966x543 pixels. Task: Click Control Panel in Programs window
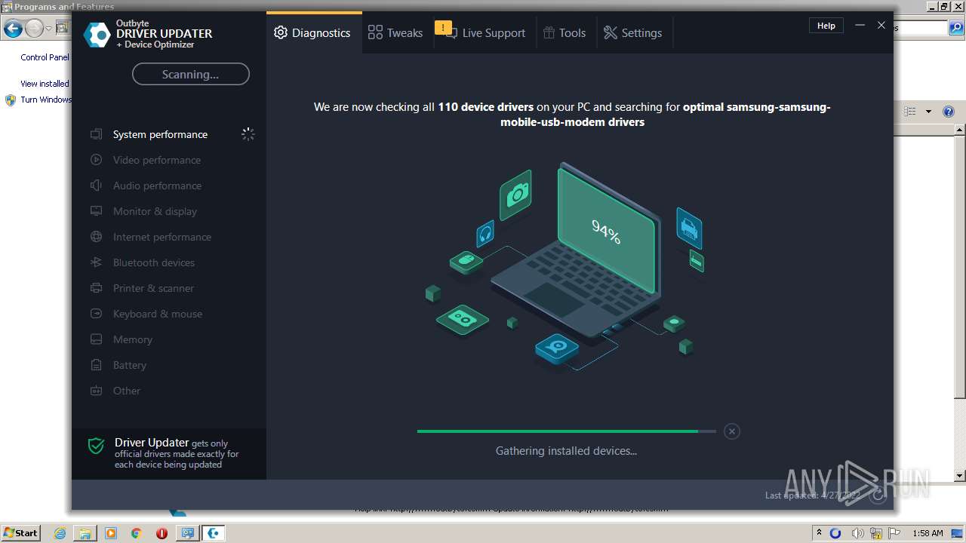coord(45,57)
